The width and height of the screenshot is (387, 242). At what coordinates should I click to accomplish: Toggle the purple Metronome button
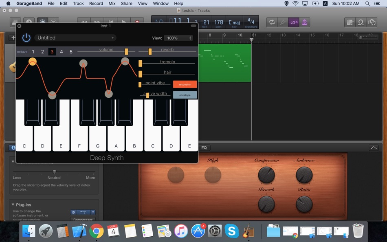pyautogui.click(x=304, y=22)
